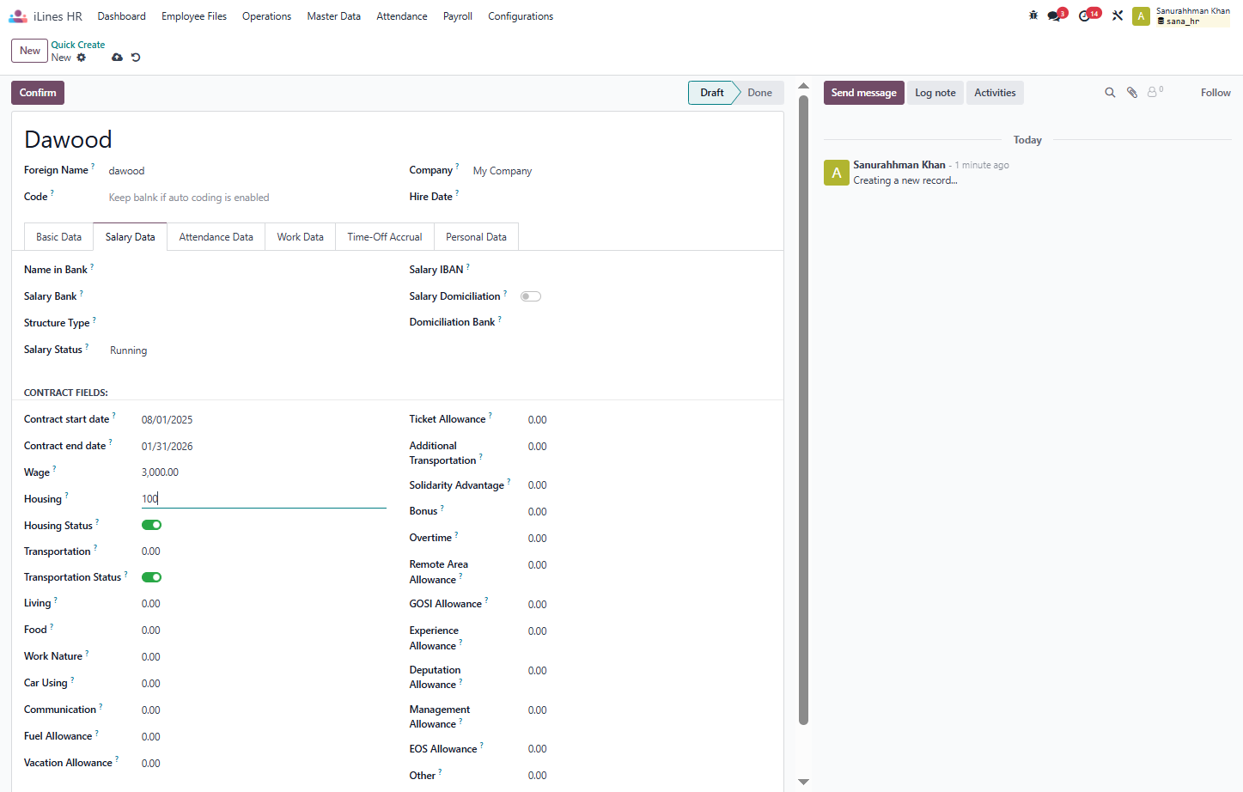Open Hire Date picker field
The height and width of the screenshot is (792, 1243).
click(622, 197)
